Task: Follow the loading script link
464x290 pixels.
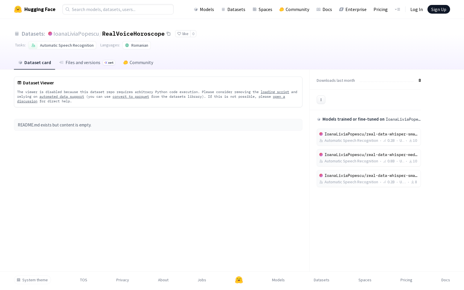Action: [275, 92]
